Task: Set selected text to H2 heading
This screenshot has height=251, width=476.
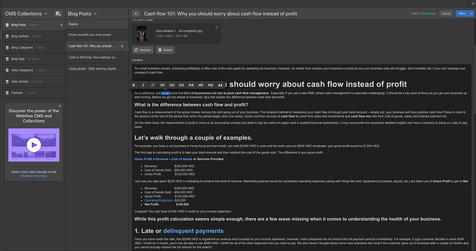Action: [x=172, y=85]
